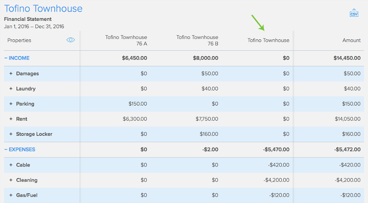The height and width of the screenshot is (203, 368).
Task: Click the Properties column label
Action: [x=19, y=40]
